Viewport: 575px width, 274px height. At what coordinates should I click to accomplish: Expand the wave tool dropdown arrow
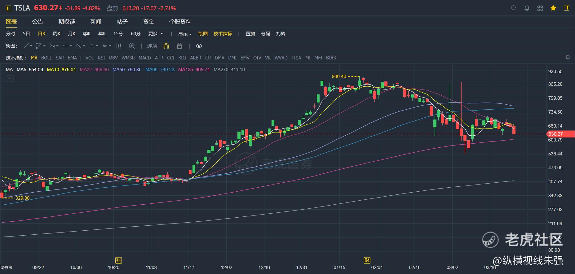[x=57, y=46]
